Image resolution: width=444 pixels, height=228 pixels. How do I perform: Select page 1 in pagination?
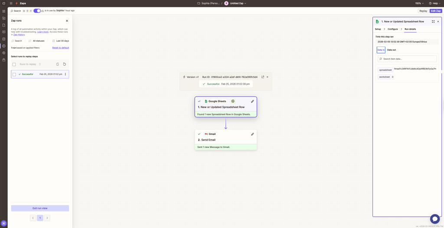40,218
